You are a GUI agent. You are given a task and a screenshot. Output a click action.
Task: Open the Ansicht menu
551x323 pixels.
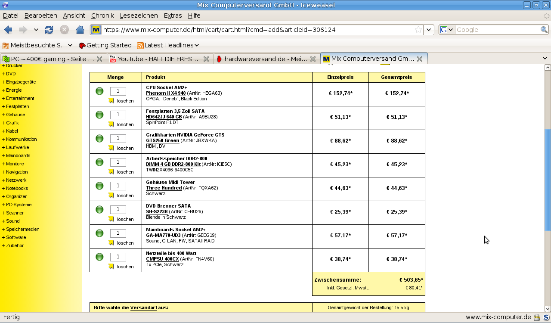pyautogui.click(x=74, y=16)
